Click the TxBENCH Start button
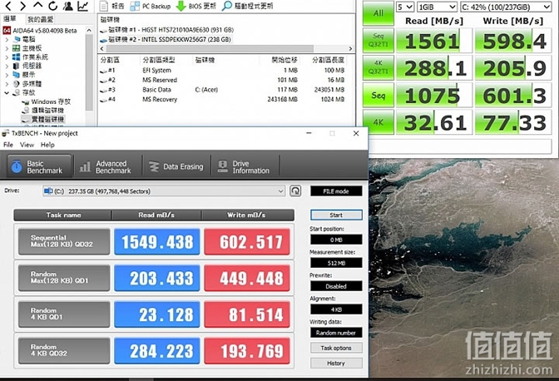The width and height of the screenshot is (559, 381). tap(336, 215)
